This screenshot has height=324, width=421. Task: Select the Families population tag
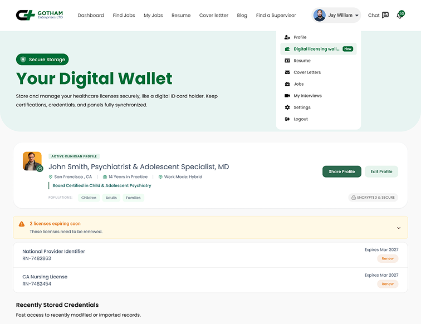[134, 198]
